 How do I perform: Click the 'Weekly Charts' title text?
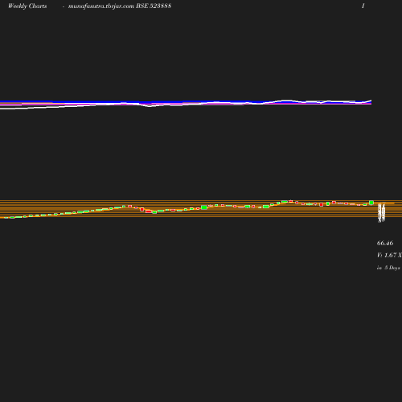[x=27, y=6]
